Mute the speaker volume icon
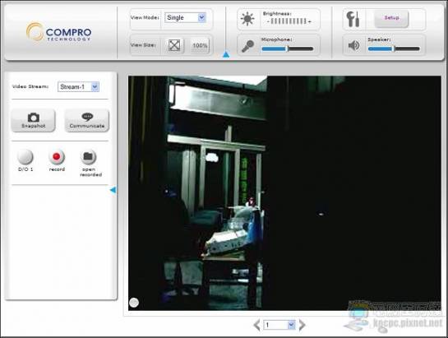Viewport: 448px width, 338px height. [x=353, y=45]
